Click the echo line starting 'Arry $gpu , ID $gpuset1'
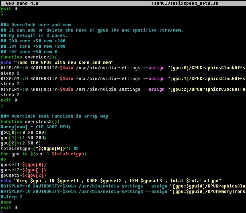The width and height of the screenshot is (246, 213). tap(111, 181)
